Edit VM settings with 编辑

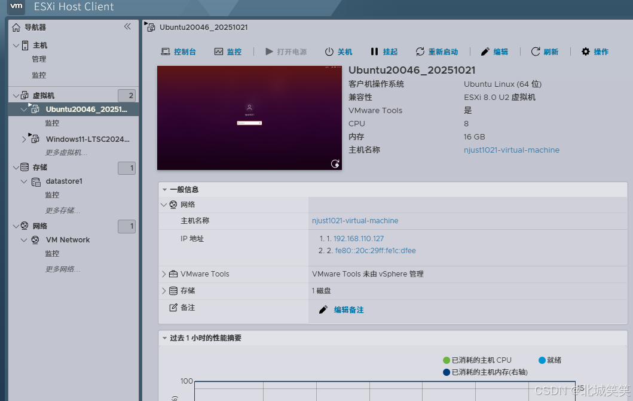click(494, 51)
